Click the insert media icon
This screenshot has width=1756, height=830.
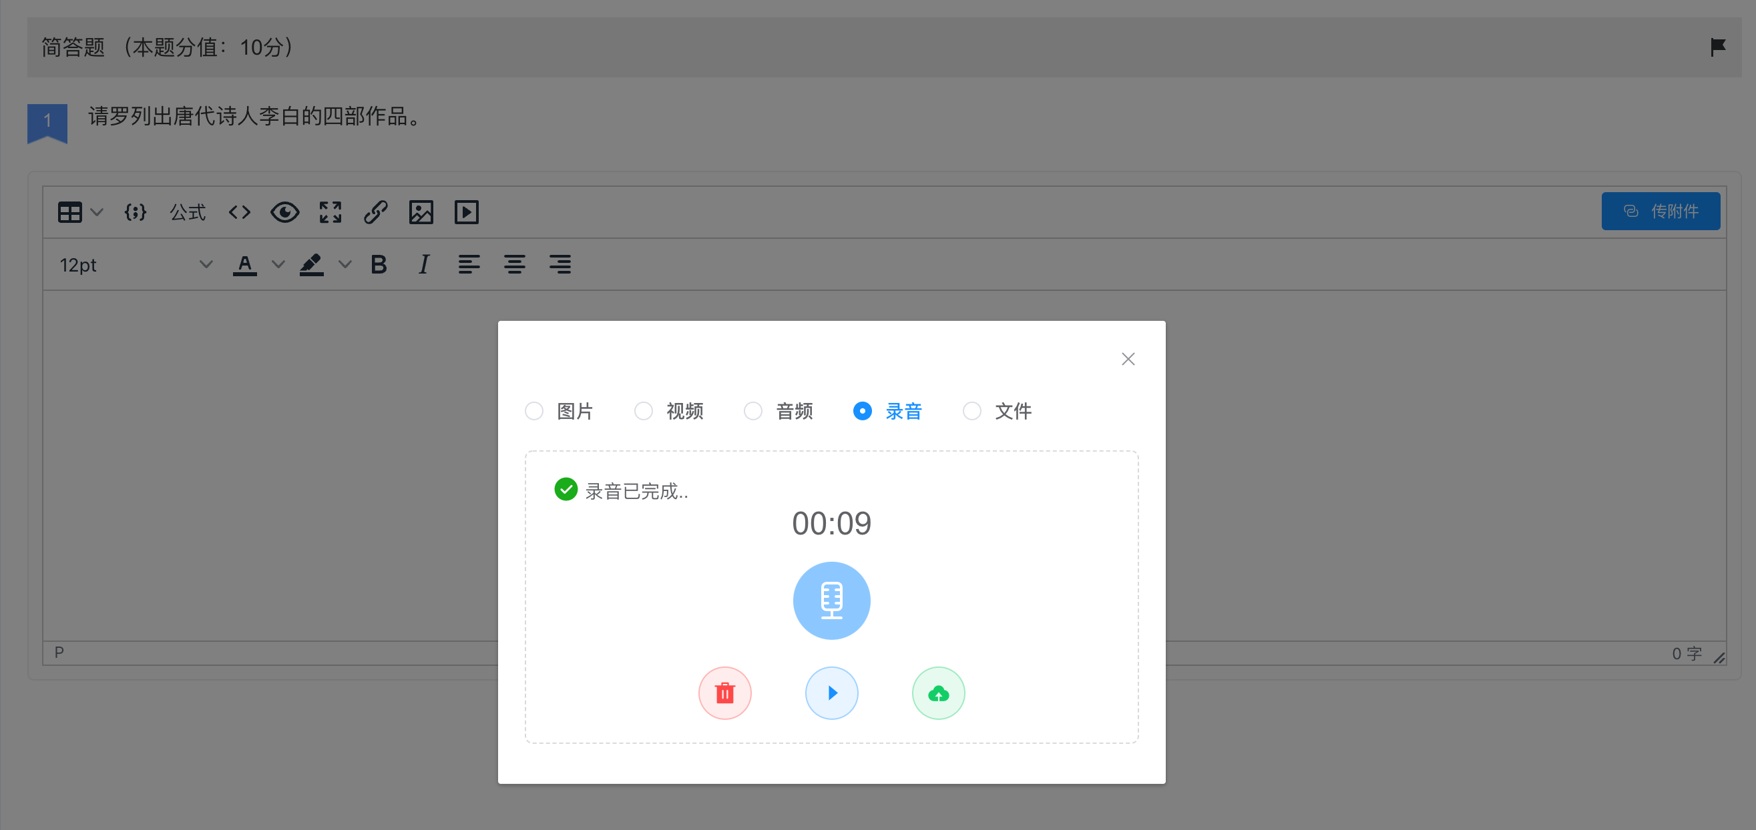click(467, 213)
